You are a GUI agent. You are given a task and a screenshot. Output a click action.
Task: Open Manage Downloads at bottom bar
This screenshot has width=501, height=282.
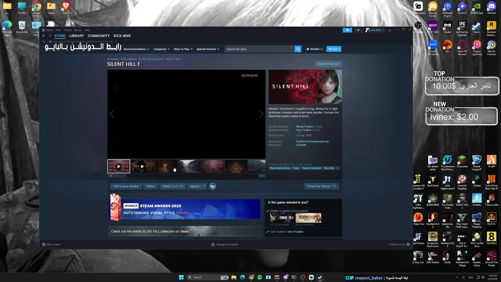pos(225,244)
